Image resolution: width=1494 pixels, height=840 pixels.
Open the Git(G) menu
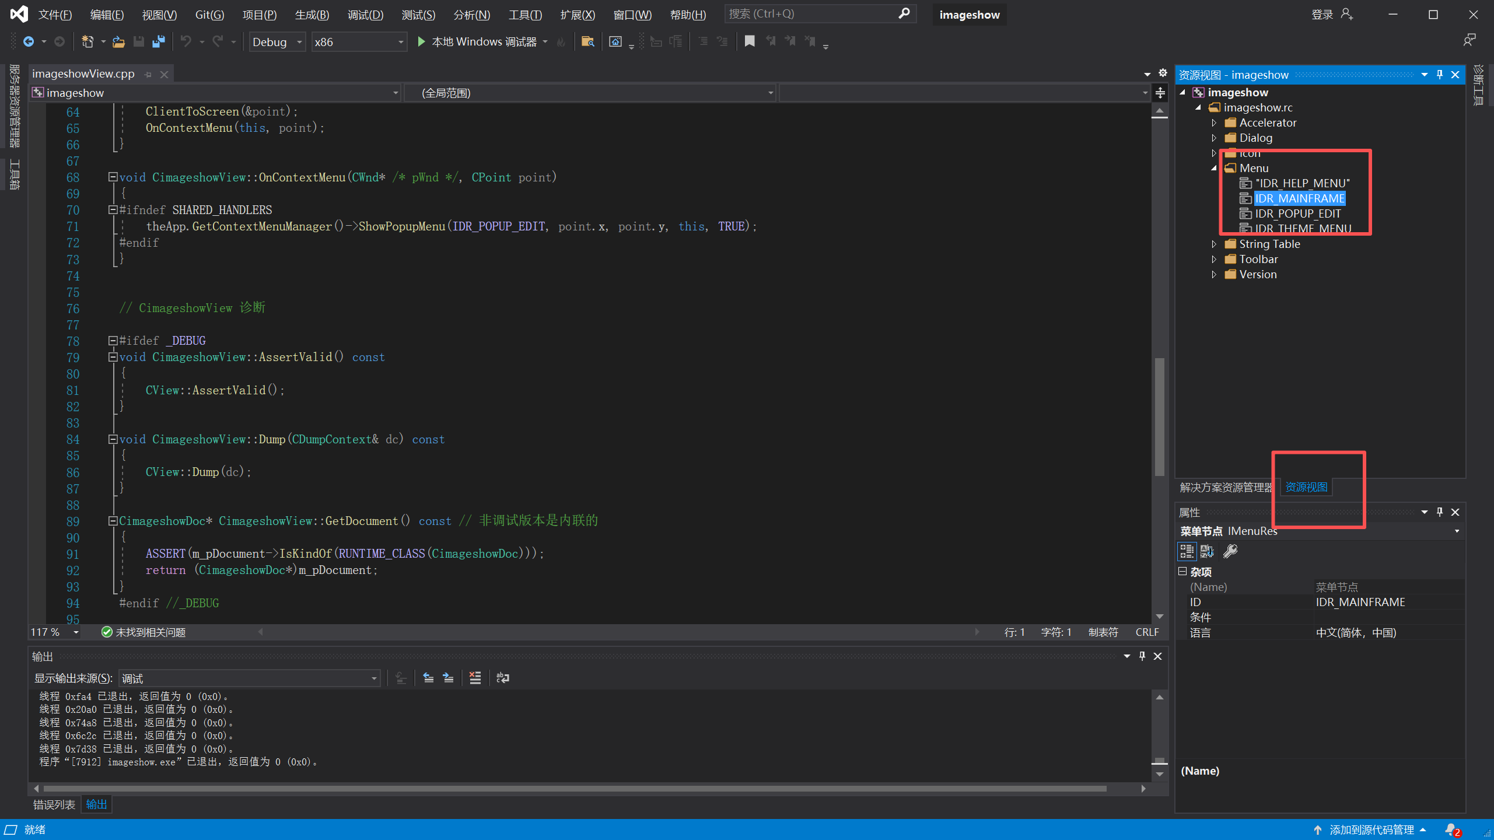point(209,15)
